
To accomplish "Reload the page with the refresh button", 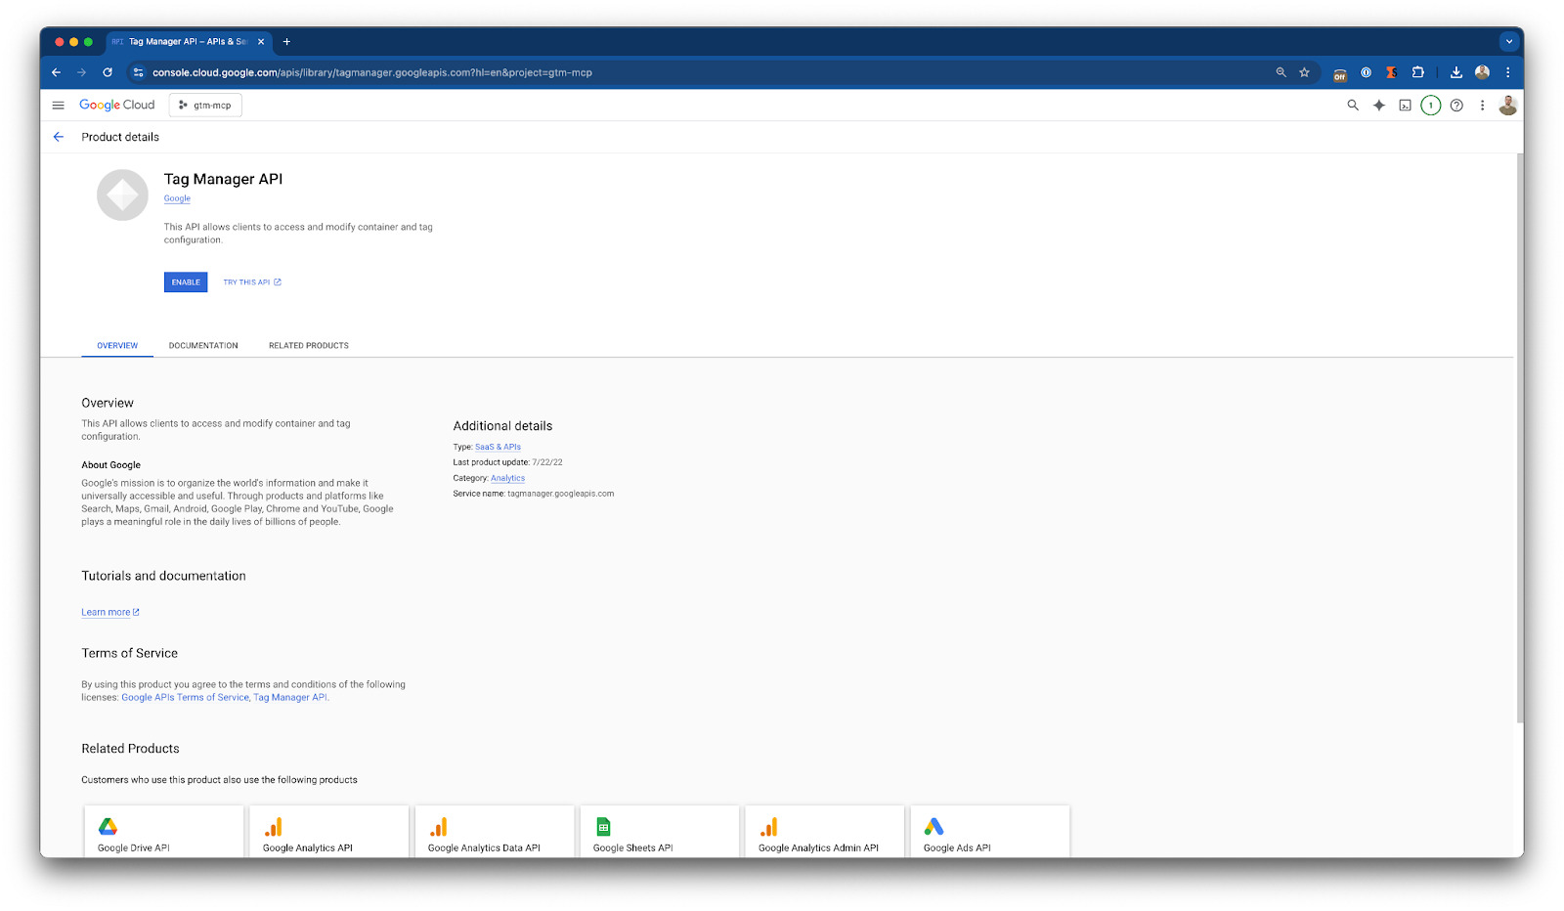I will click(108, 72).
